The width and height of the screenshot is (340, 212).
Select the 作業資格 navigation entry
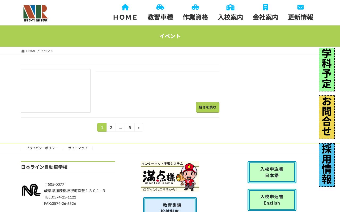click(x=195, y=17)
